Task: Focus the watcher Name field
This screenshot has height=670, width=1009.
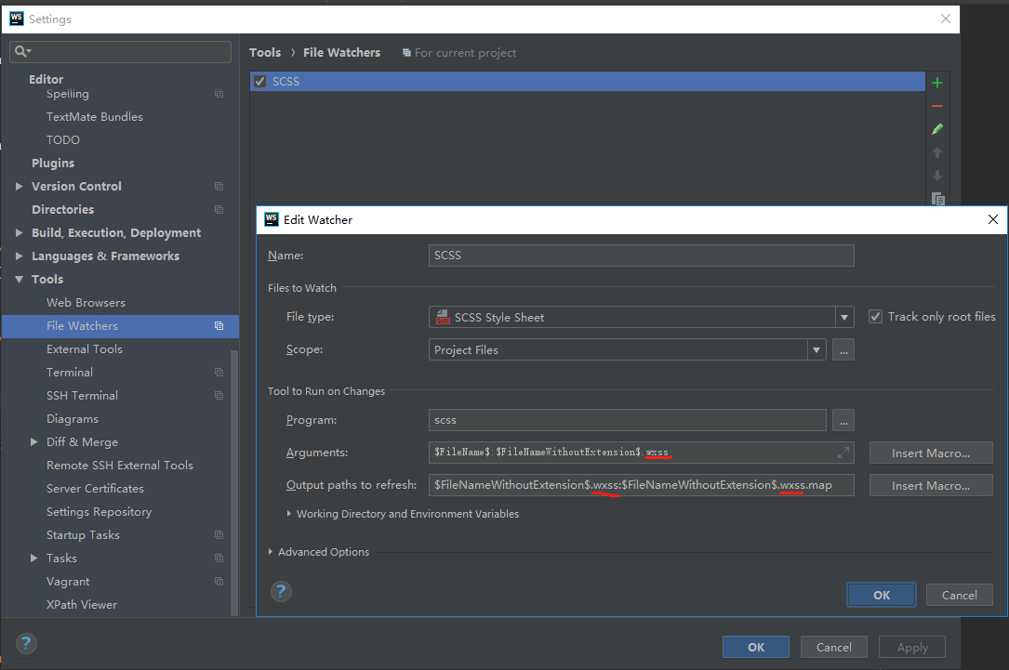Action: 641,256
